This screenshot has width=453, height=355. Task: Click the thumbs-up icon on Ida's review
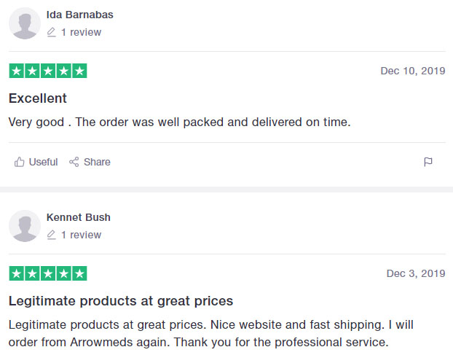(x=20, y=162)
